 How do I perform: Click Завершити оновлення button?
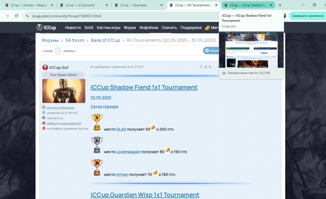(307, 16)
